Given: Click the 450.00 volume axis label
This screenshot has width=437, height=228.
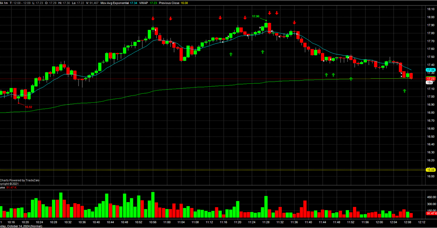Looking at the screenshot, I should click(x=432, y=197).
